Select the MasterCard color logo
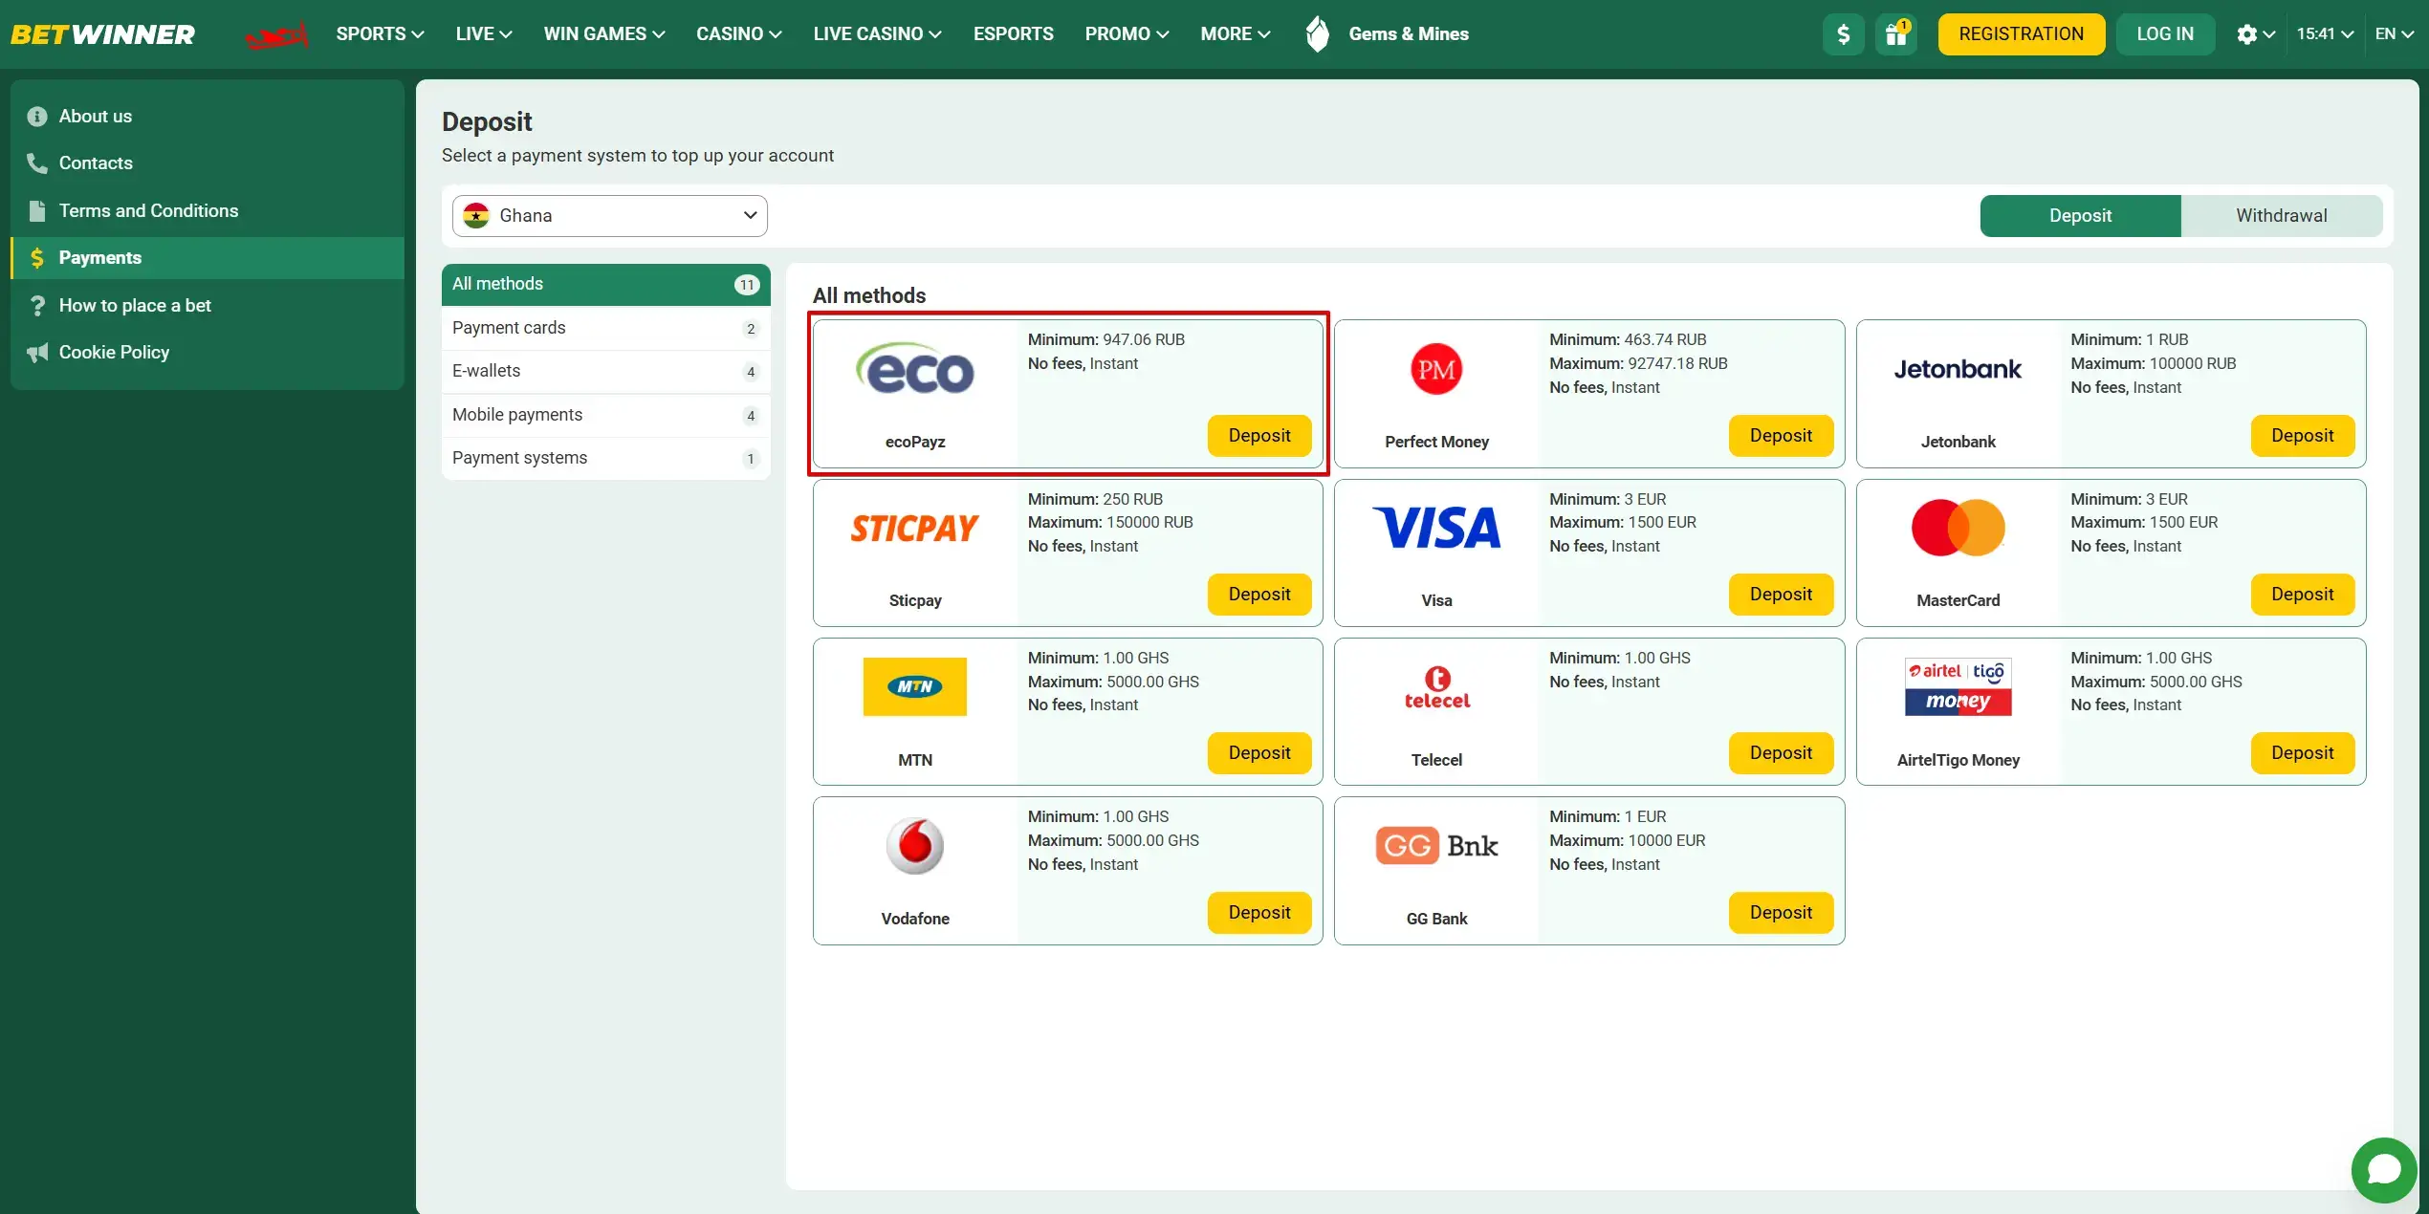The width and height of the screenshot is (2429, 1214). point(1958,527)
